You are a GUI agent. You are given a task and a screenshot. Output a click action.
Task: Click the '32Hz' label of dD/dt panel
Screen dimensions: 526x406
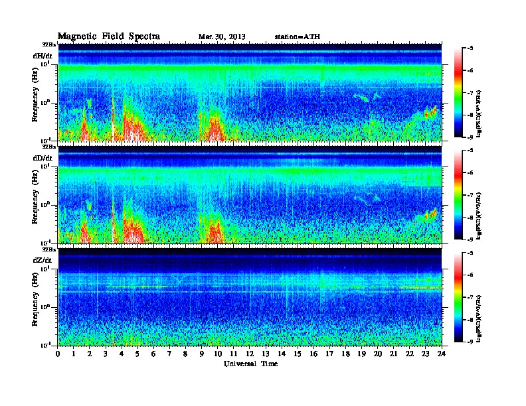point(48,147)
